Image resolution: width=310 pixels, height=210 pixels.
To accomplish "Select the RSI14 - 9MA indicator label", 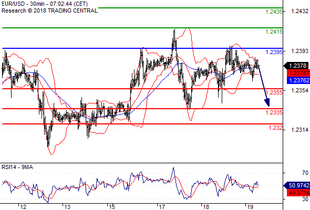I will [x=17, y=167].
